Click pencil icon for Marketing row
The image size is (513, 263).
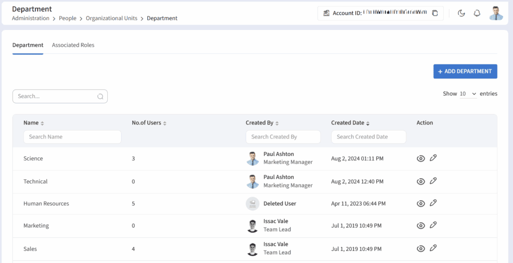tap(433, 225)
